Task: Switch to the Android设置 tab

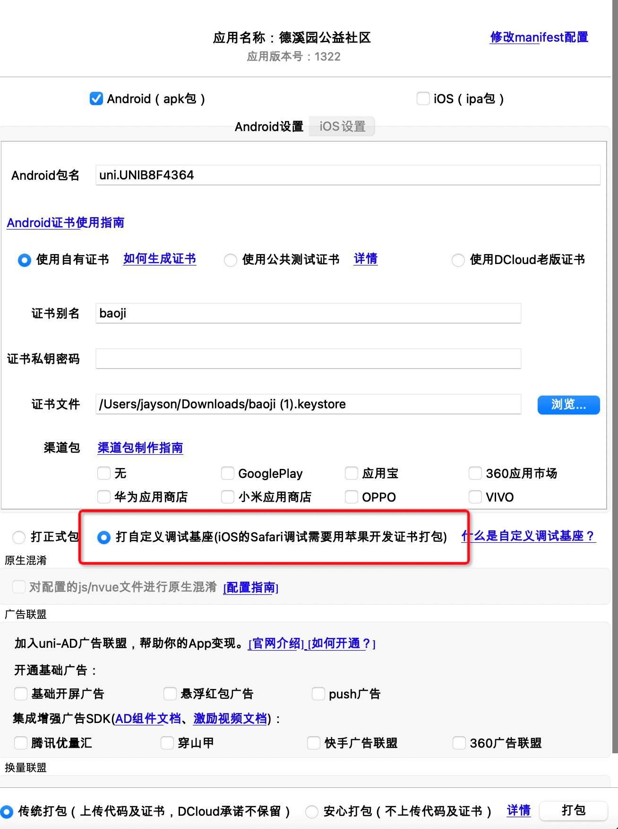Action: pos(269,126)
